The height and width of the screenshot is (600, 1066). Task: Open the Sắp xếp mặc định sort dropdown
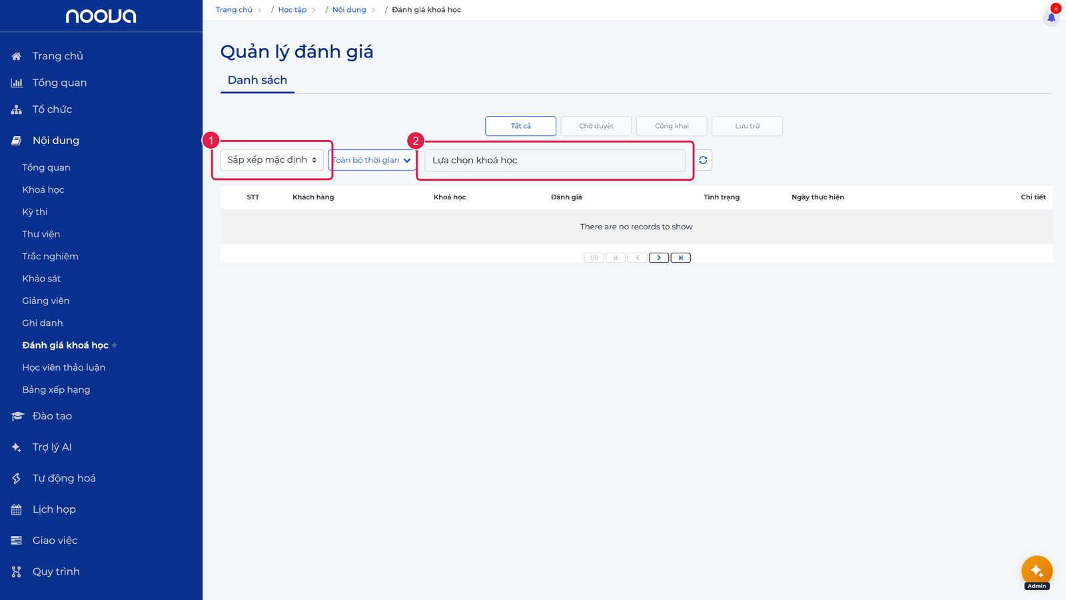(x=272, y=160)
